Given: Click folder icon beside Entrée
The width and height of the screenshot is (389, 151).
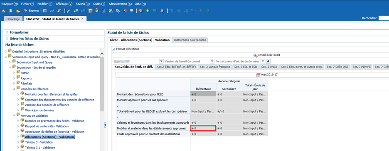Looking at the screenshot, I should pos(18,72).
